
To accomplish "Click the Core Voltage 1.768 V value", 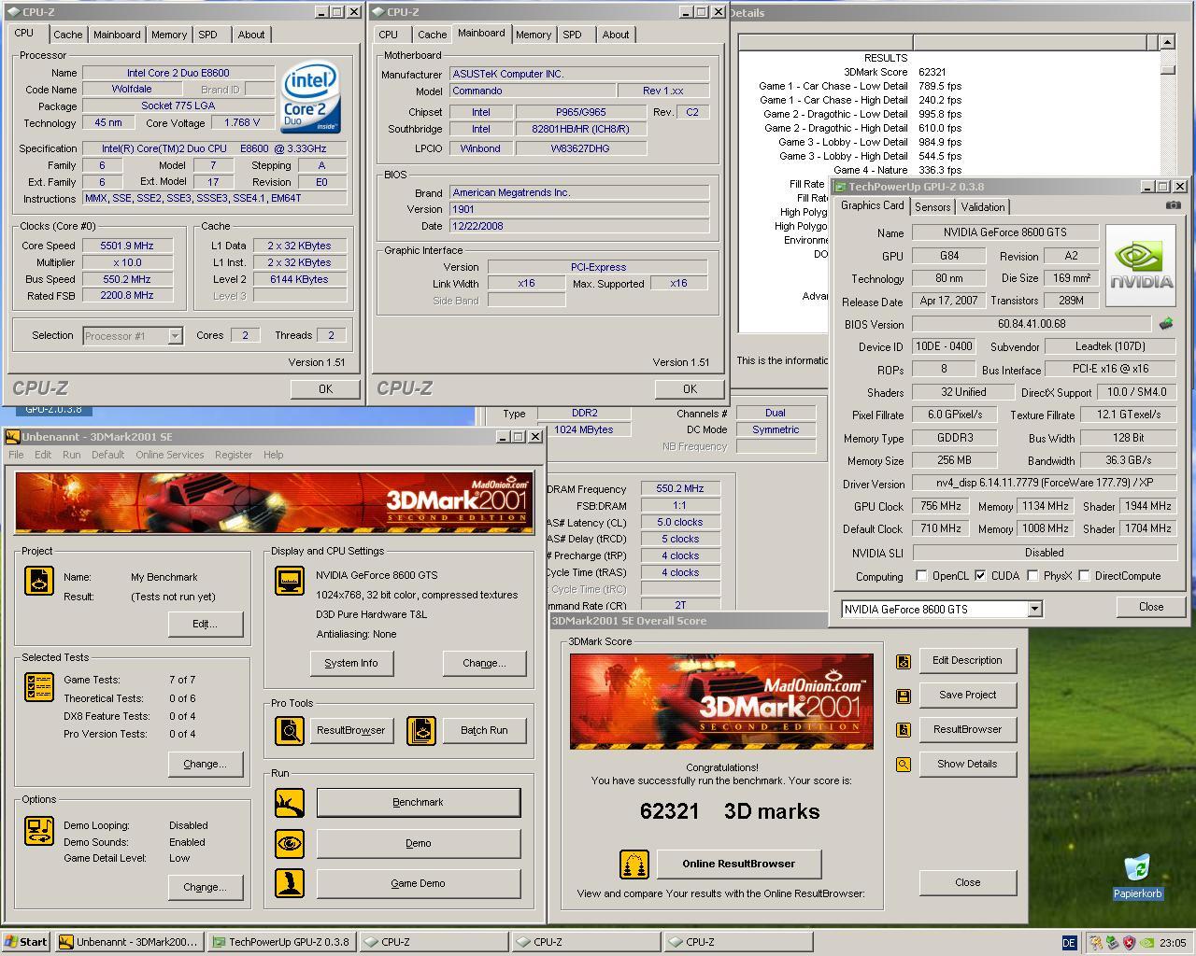I will click(242, 122).
